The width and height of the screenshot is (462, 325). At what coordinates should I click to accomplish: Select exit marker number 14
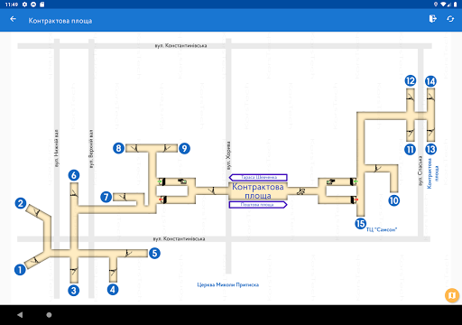pyautogui.click(x=430, y=81)
